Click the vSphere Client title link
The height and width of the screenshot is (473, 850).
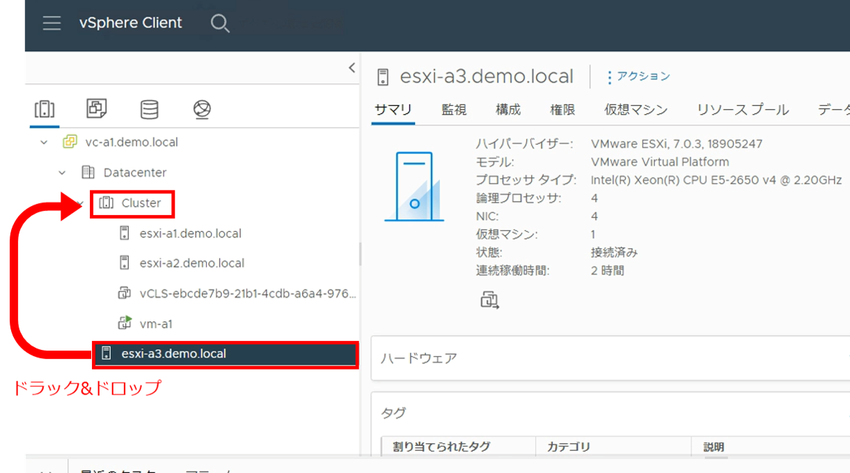tap(131, 23)
